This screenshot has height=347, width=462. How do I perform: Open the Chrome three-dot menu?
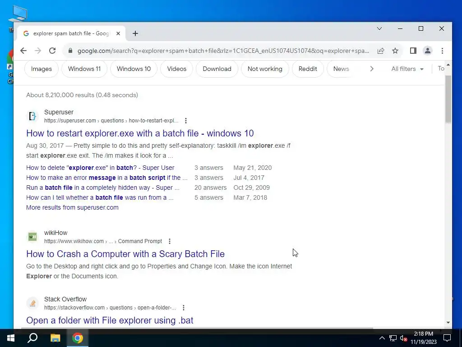(x=442, y=51)
